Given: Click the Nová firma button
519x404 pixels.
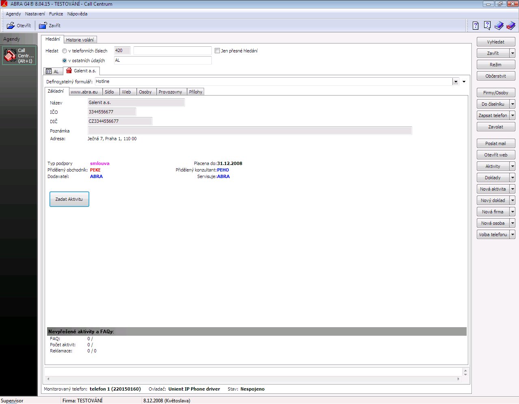Looking at the screenshot, I should [x=493, y=212].
